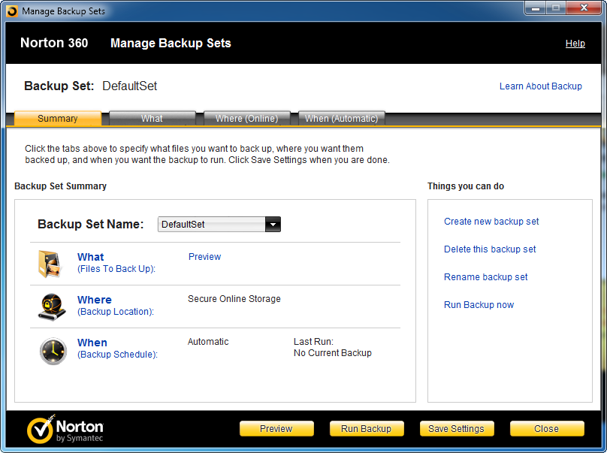This screenshot has width=607, height=453.
Task: Click the yellow Preview button
Action: (276, 429)
